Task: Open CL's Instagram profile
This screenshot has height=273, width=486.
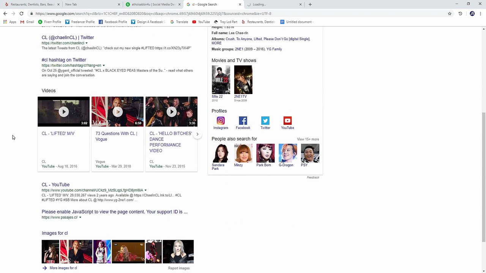Action: click(x=221, y=123)
